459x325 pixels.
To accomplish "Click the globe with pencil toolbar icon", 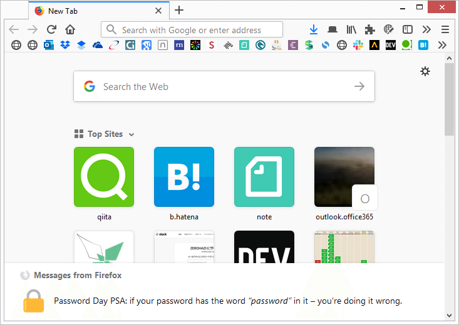I will pyautogui.click(x=389, y=29).
